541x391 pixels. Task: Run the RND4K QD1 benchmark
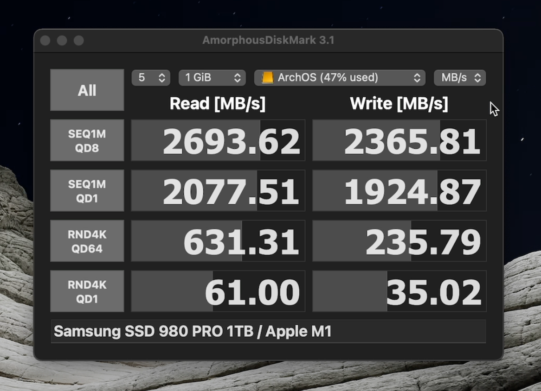[87, 291]
